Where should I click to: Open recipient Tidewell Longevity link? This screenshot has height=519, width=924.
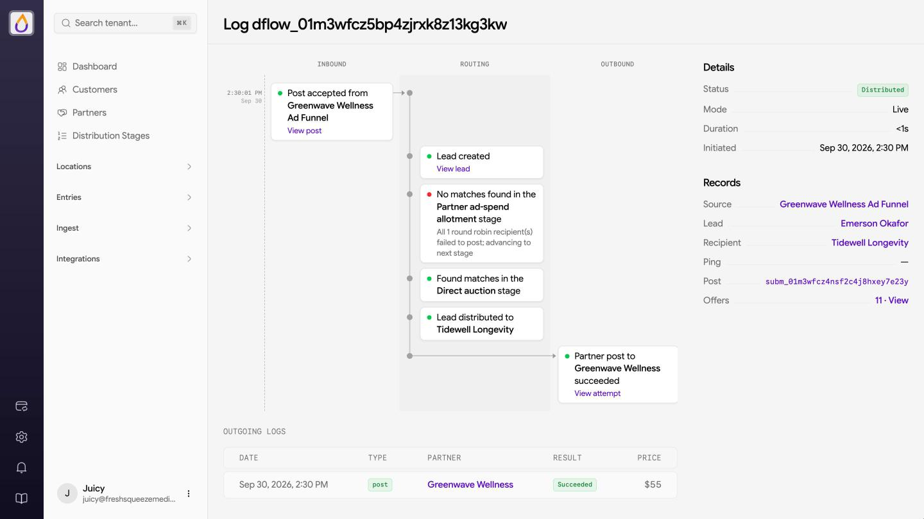[x=869, y=243]
